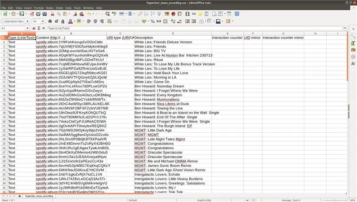357x202 pixels.
Task: Print the spreadsheet via printer icon
Action: coord(38,14)
